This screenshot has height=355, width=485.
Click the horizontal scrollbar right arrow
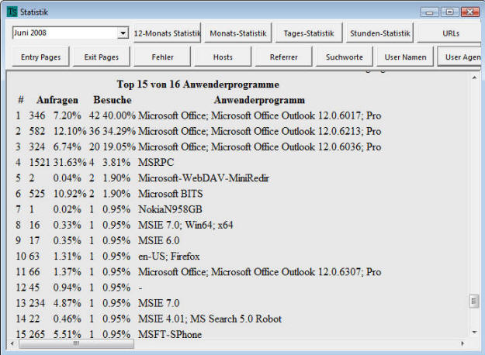click(x=462, y=343)
